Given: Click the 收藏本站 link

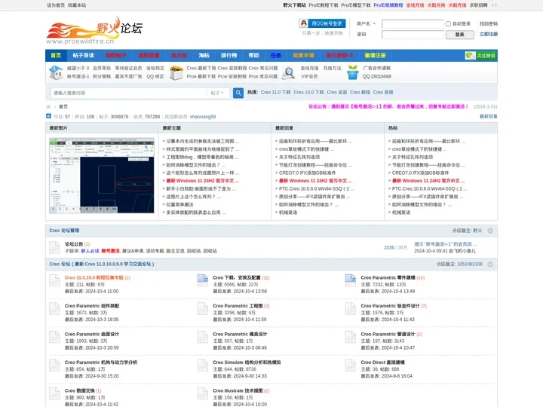Looking at the screenshot, I should pos(77,5).
